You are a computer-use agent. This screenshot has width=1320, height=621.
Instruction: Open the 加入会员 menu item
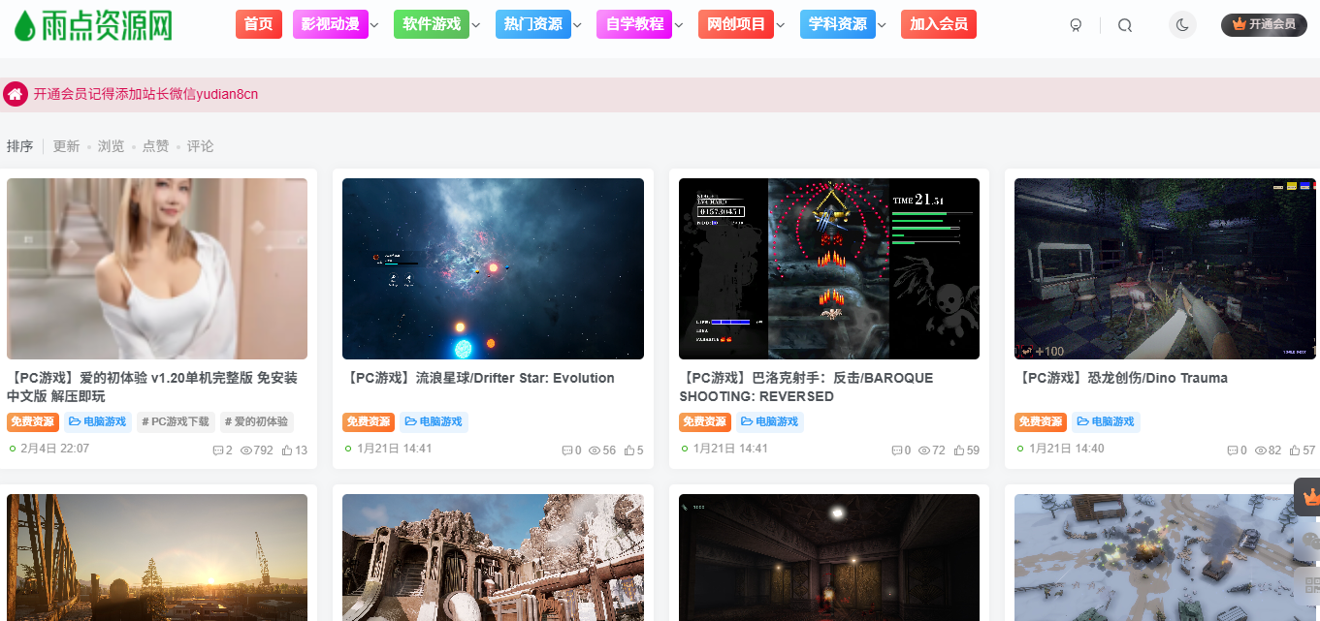click(938, 24)
